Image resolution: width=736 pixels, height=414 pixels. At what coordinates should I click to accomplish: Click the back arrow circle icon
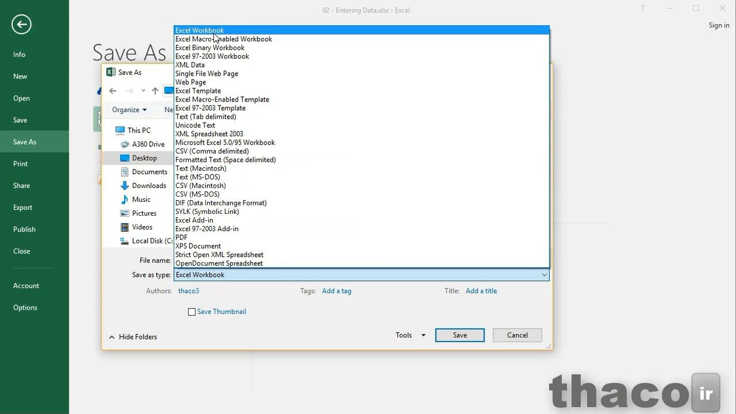coord(21,24)
